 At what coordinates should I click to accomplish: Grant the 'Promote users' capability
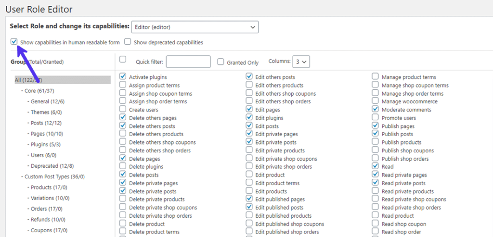pos(376,117)
